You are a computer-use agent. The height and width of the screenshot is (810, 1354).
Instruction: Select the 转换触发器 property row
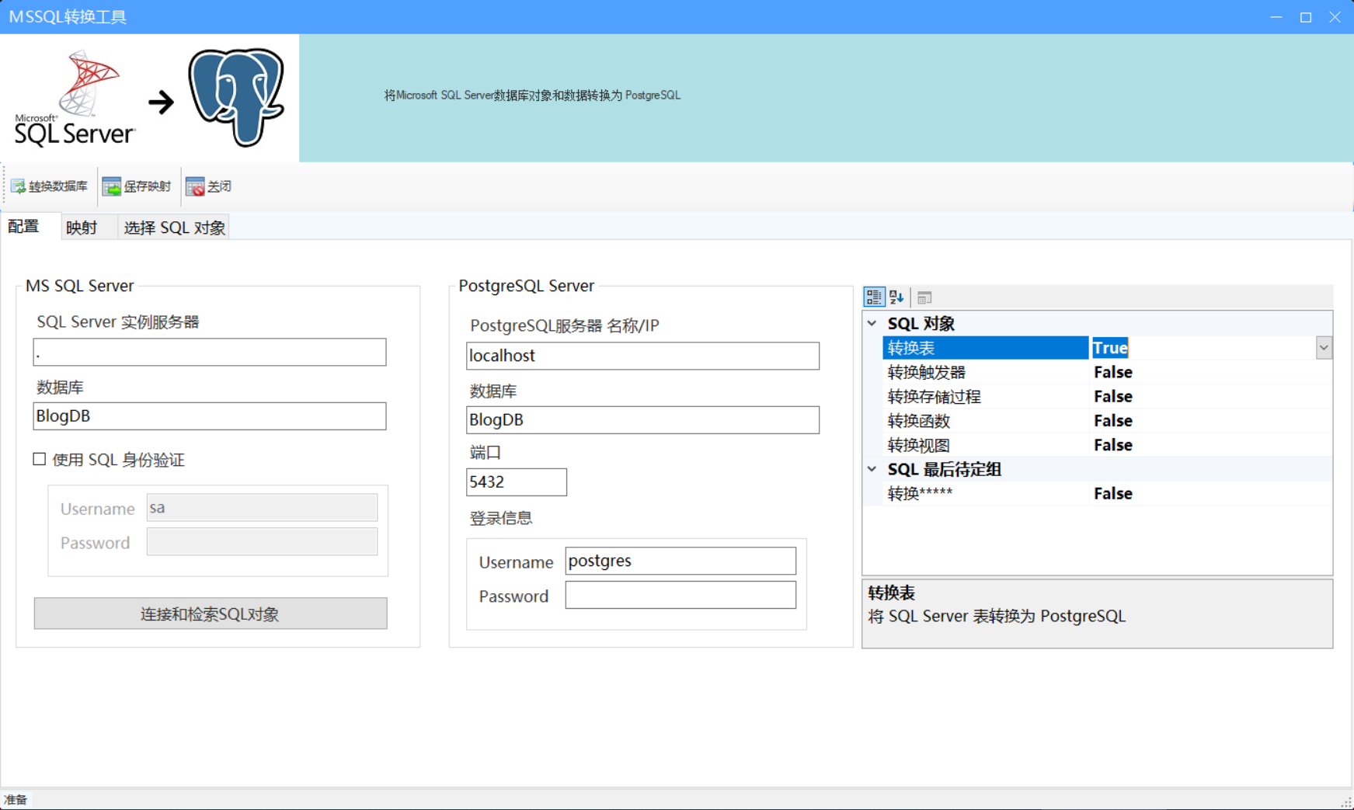pyautogui.click(x=1108, y=372)
